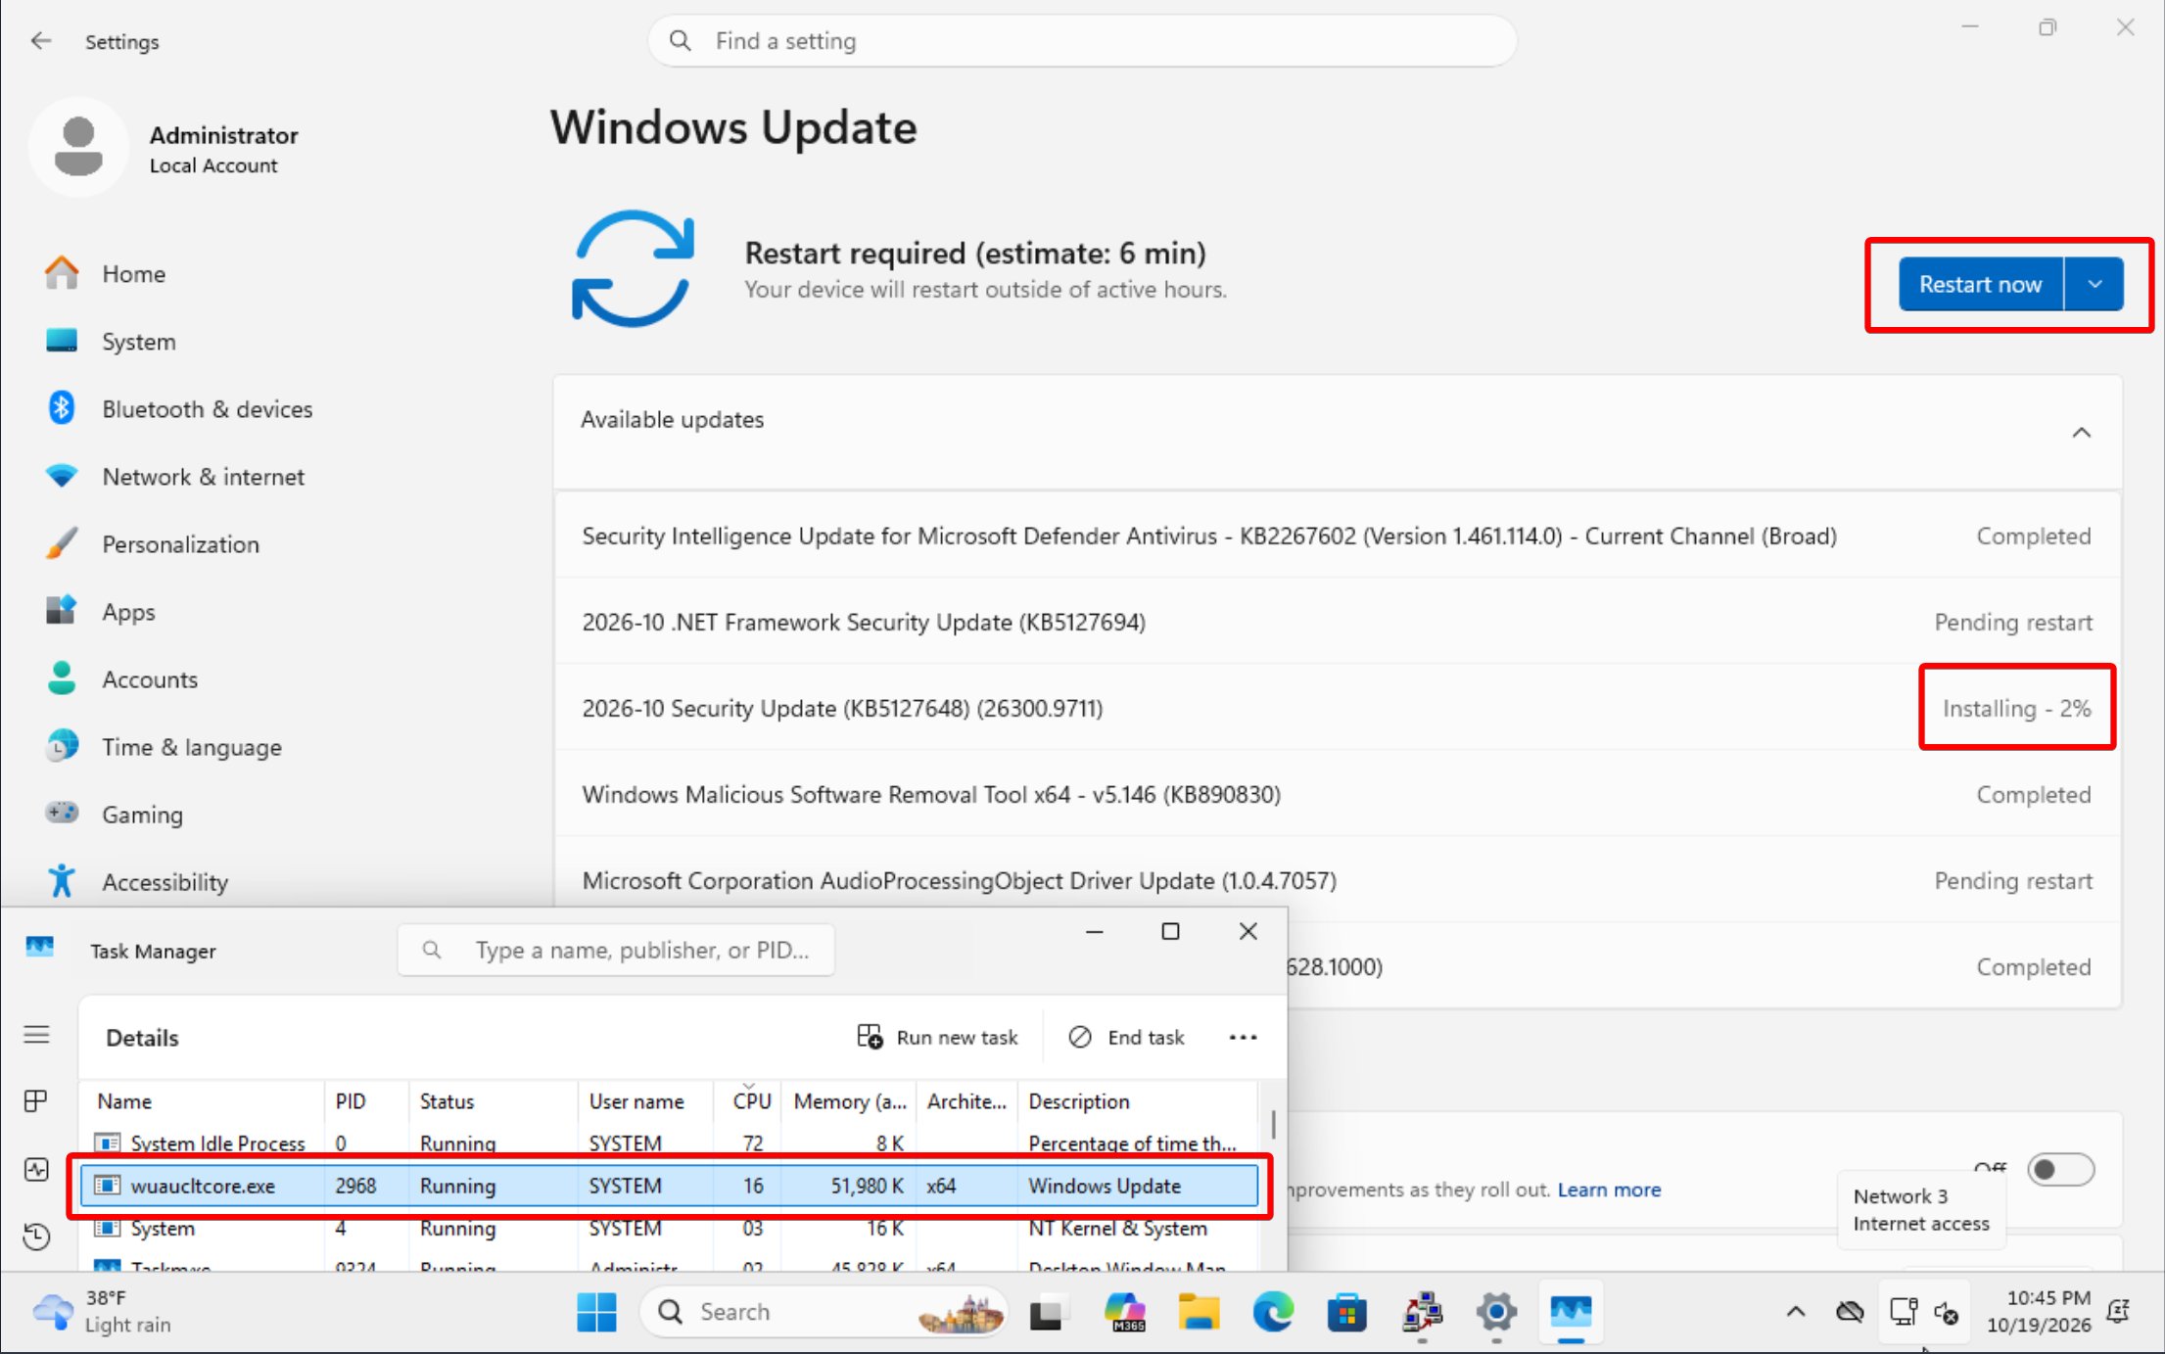2165x1354 pixels.
Task: Open the Restart now dropdown arrow
Action: (2094, 284)
